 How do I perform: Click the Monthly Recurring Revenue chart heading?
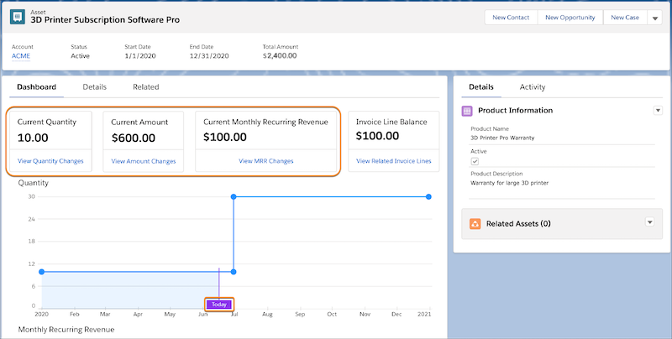point(66,330)
